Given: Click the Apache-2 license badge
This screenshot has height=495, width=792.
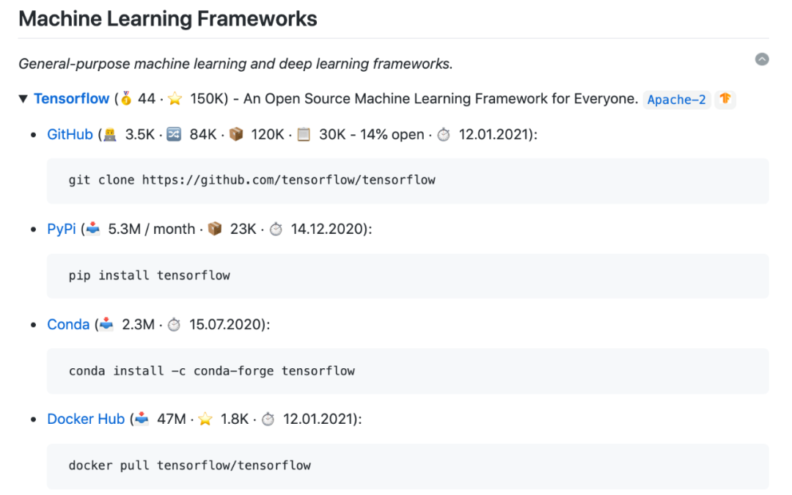Looking at the screenshot, I should (x=676, y=100).
